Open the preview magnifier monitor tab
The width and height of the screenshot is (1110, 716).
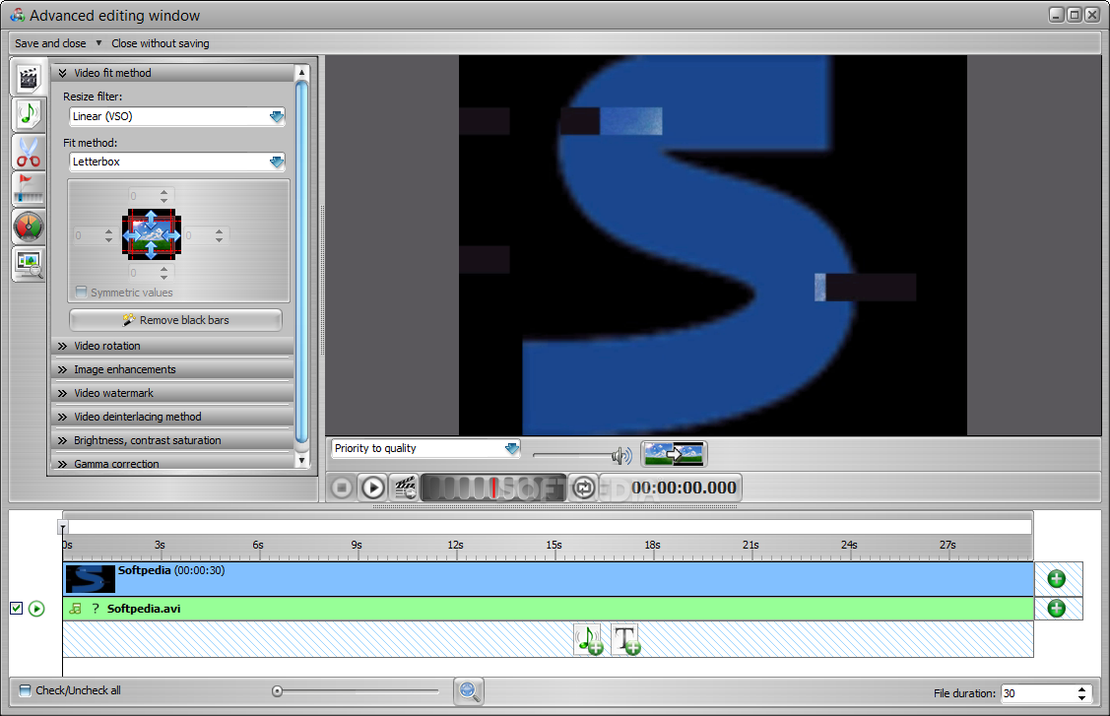click(x=29, y=264)
